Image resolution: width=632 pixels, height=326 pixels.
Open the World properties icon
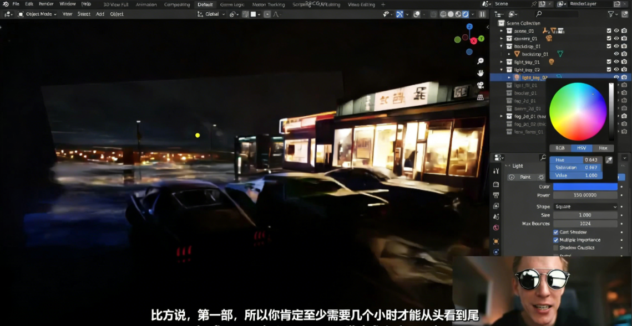(496, 227)
